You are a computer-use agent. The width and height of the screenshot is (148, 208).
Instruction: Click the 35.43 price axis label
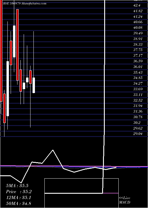tap(138, 72)
